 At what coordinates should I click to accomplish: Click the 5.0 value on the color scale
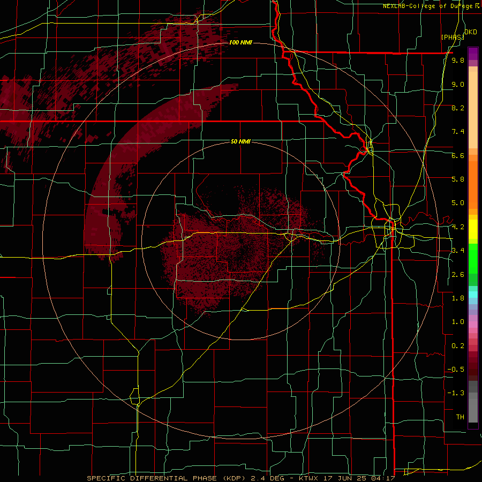pyautogui.click(x=458, y=203)
